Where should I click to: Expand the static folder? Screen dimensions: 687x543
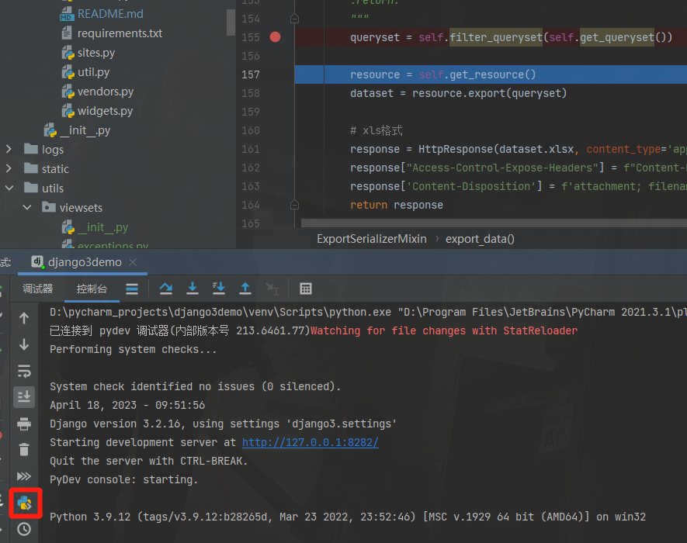coord(9,168)
